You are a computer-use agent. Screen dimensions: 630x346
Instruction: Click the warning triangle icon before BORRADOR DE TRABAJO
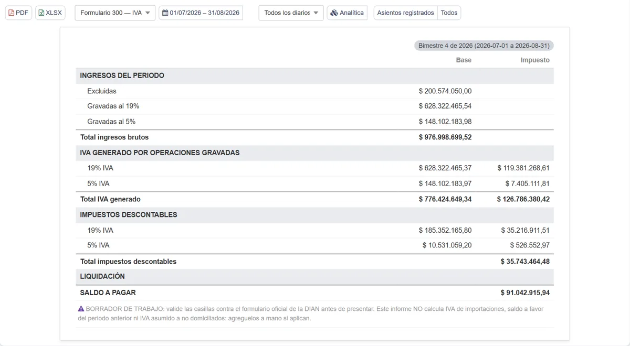81,309
